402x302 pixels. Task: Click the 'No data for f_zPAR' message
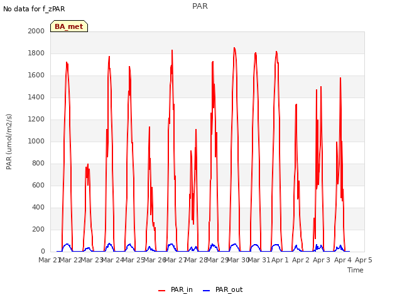pyautogui.click(x=34, y=9)
